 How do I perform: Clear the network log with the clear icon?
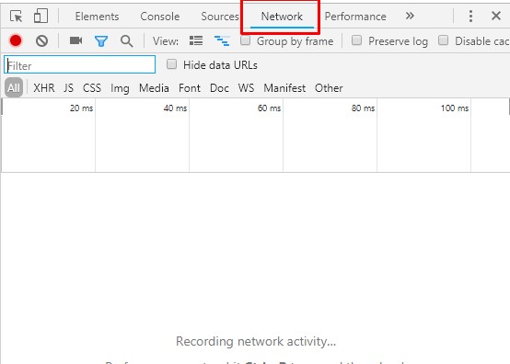pos(42,41)
